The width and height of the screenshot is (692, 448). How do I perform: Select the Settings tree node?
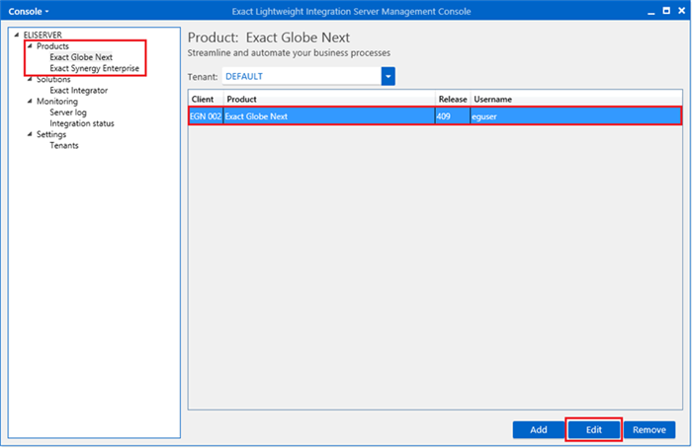click(x=51, y=134)
